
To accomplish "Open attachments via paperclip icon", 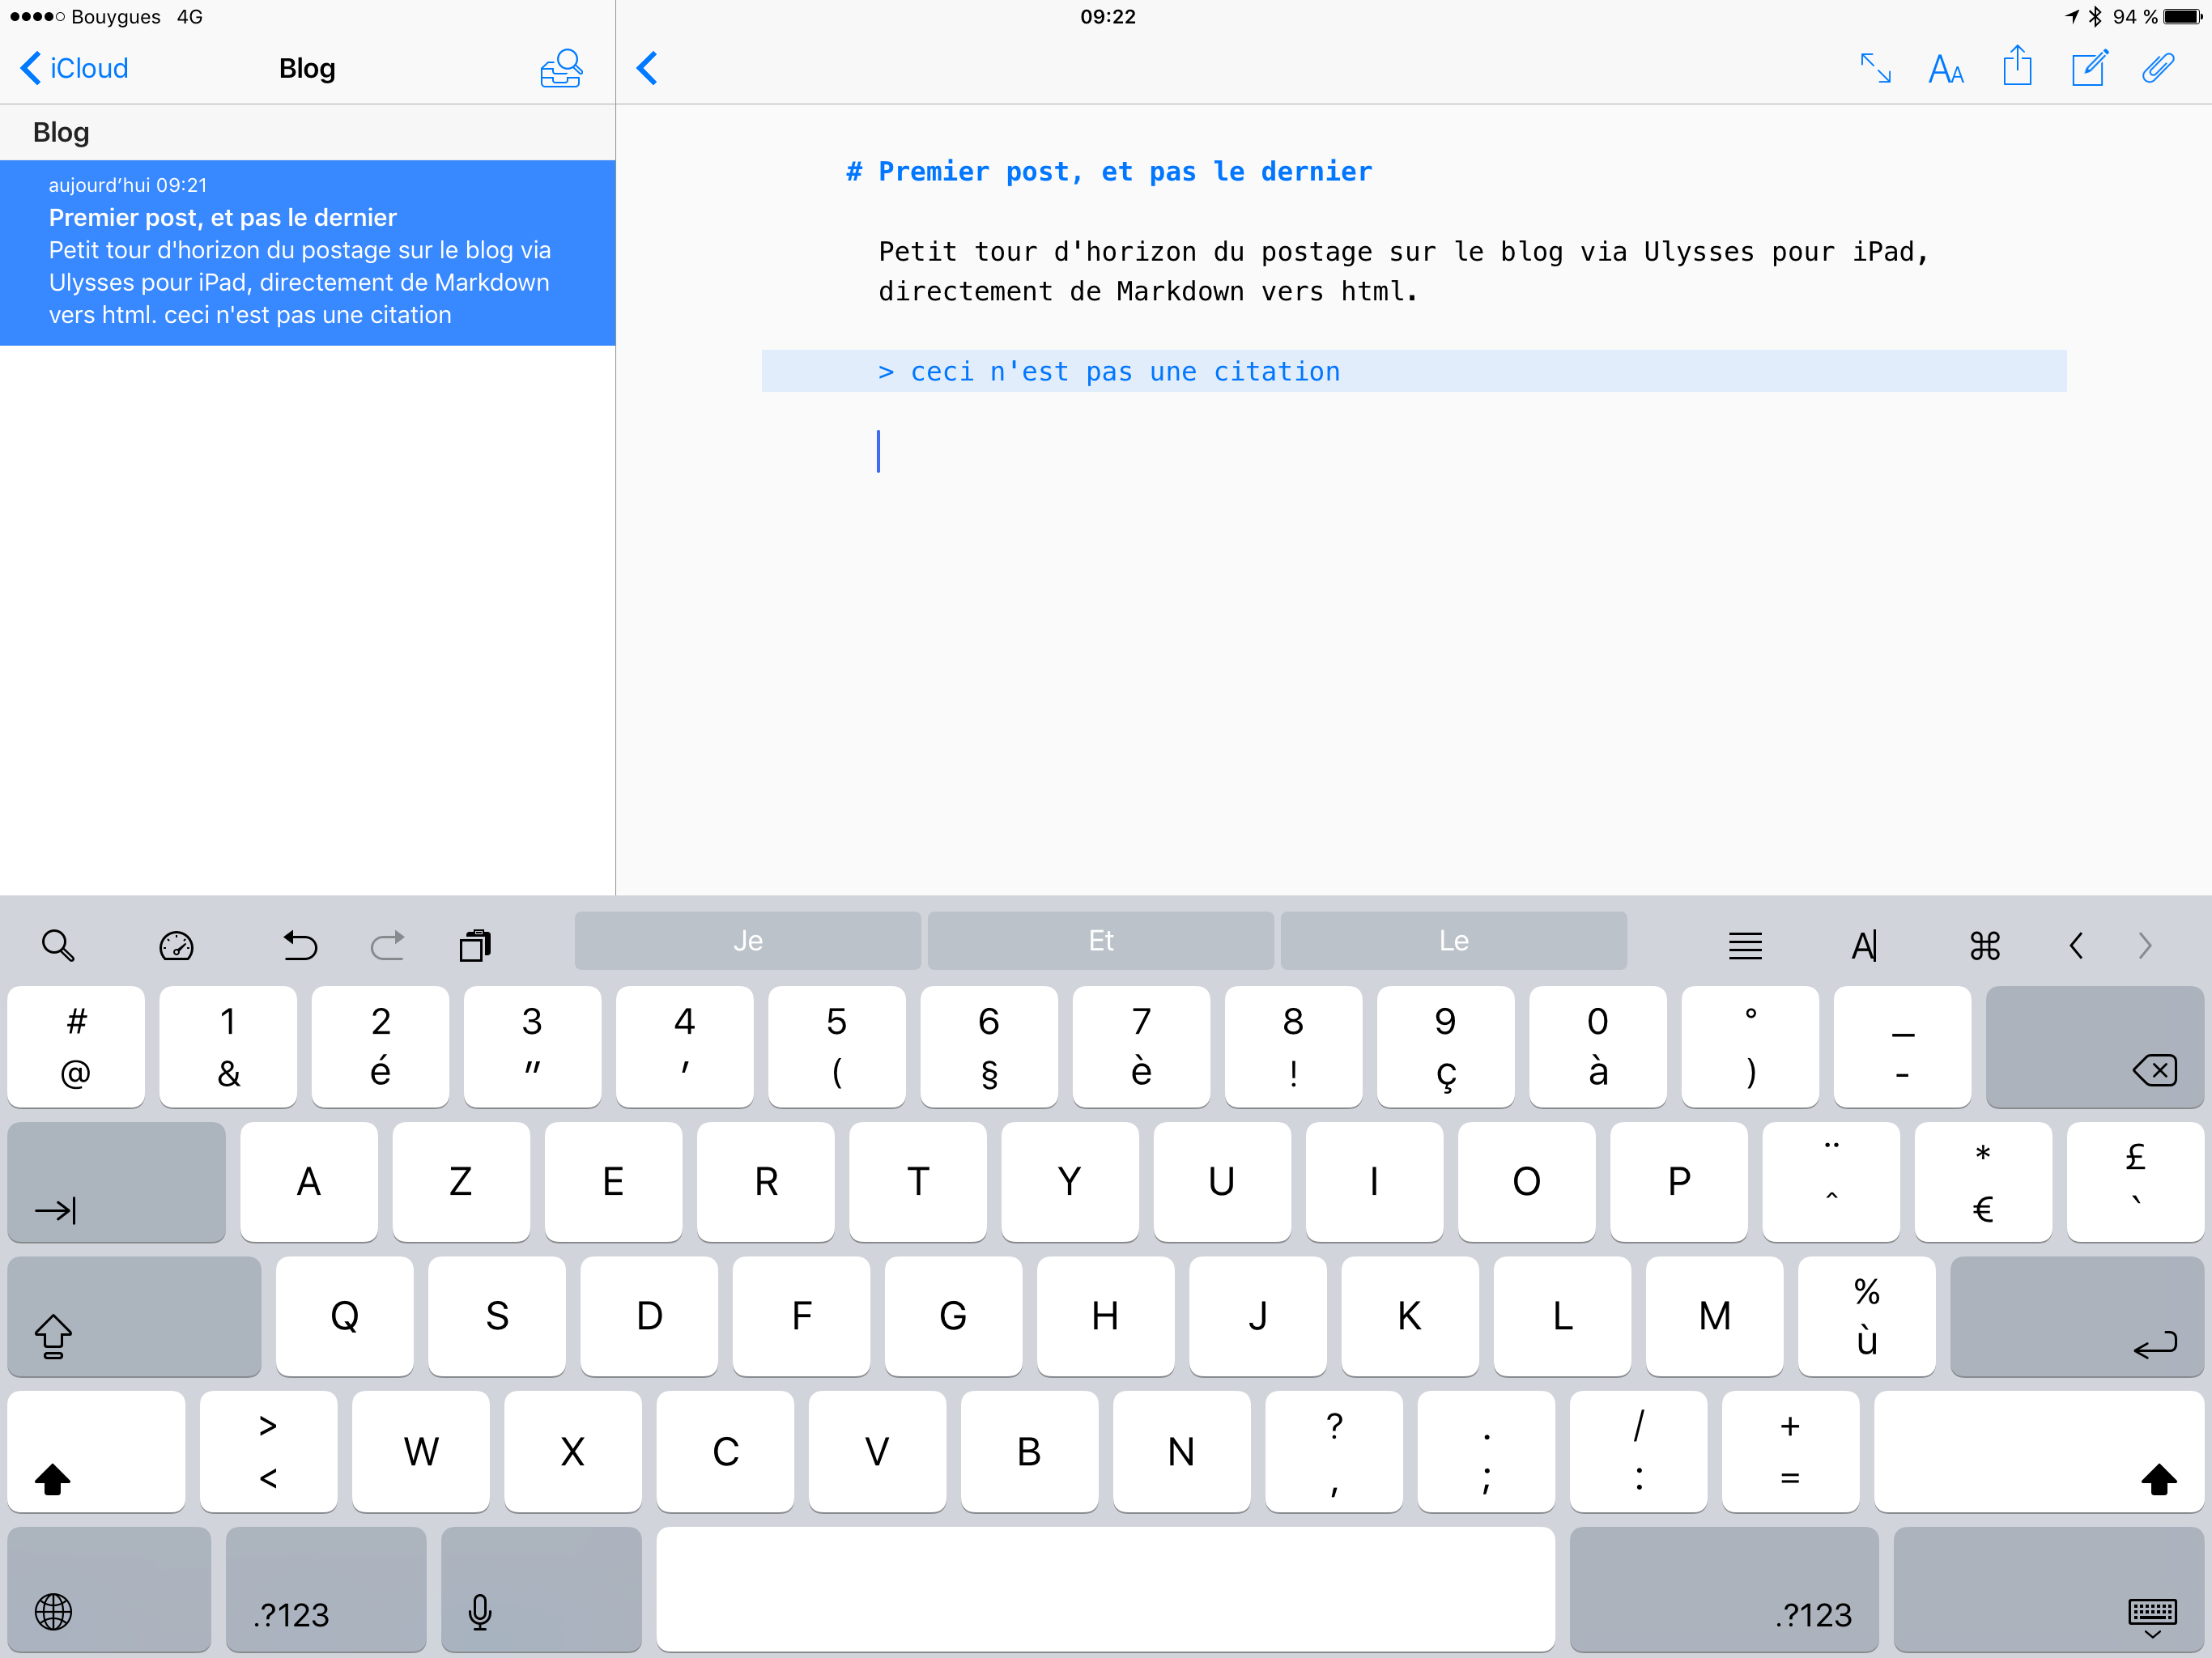I will [2158, 68].
